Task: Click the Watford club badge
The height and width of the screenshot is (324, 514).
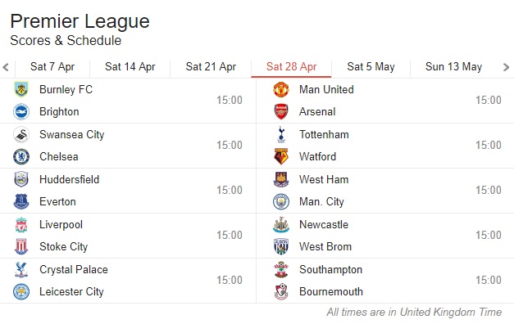Action: [281, 156]
